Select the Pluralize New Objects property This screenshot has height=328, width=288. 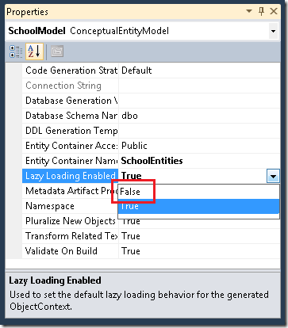click(70, 221)
